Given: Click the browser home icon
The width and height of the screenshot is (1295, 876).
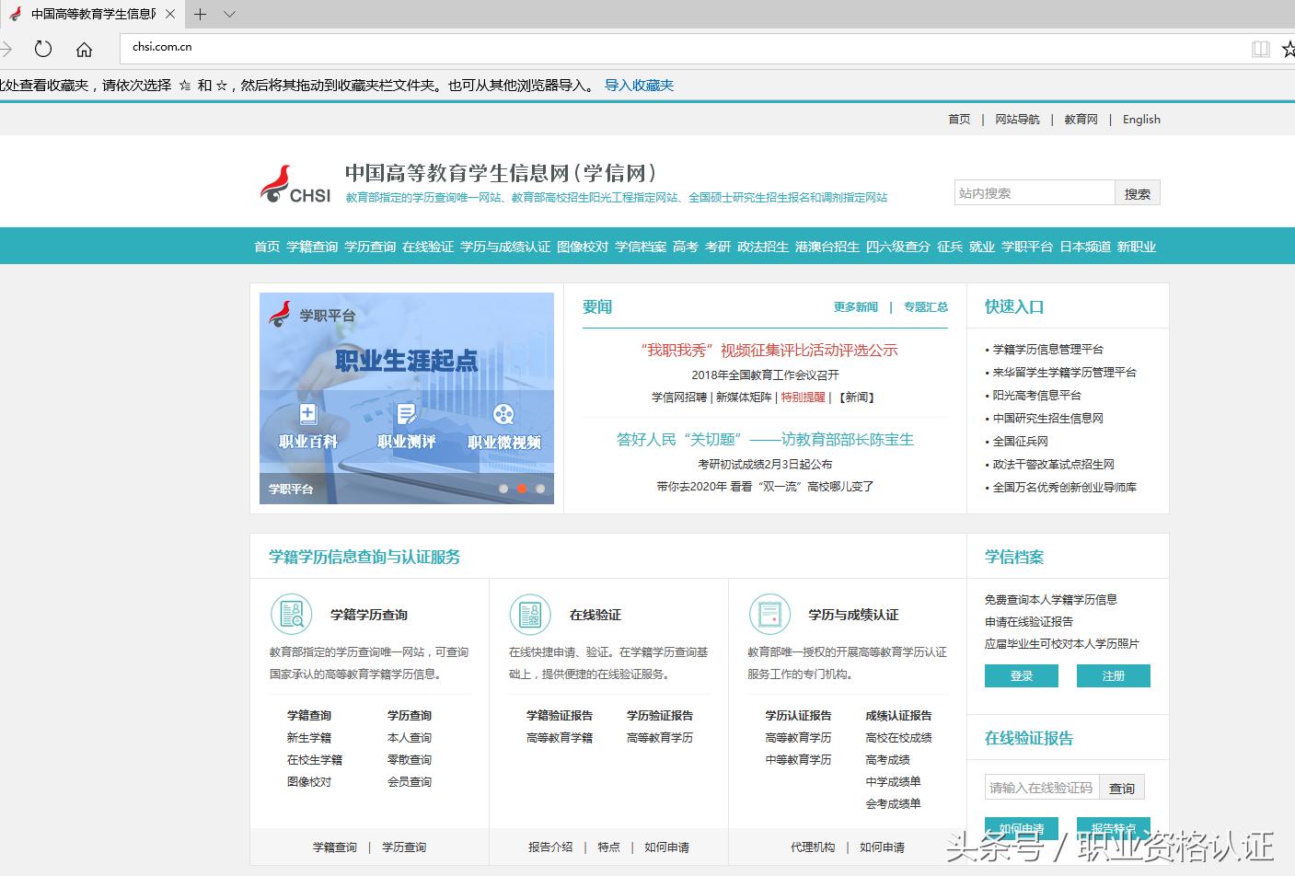Looking at the screenshot, I should (x=85, y=49).
